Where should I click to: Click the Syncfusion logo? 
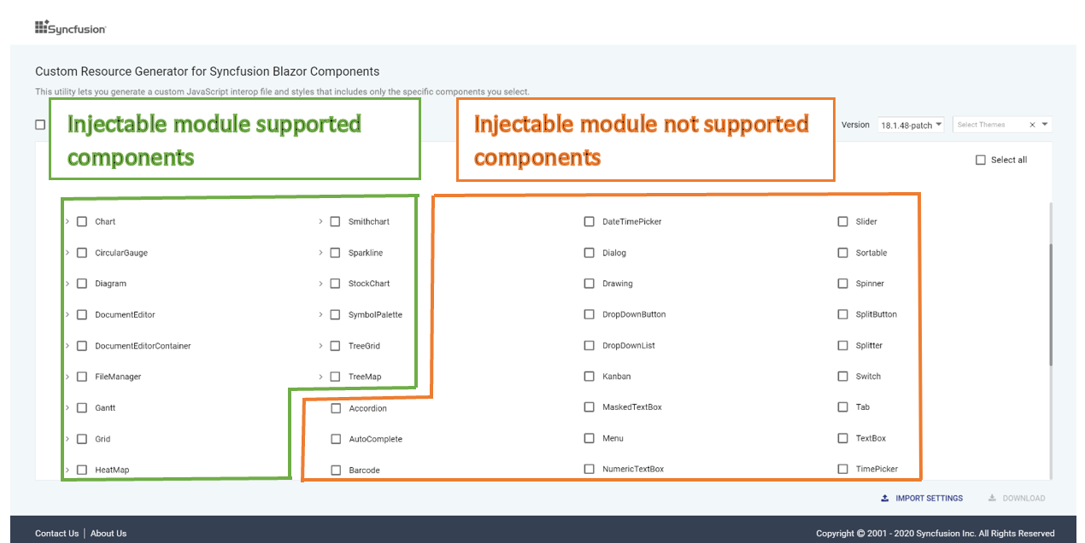pyautogui.click(x=70, y=28)
